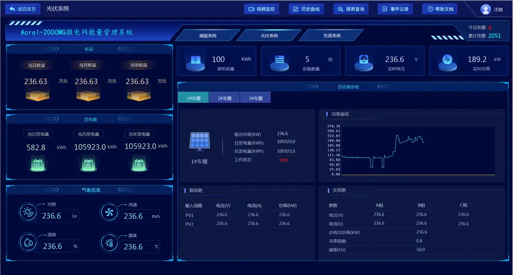Open the 报表查询 report query

pyautogui.click(x=351, y=9)
